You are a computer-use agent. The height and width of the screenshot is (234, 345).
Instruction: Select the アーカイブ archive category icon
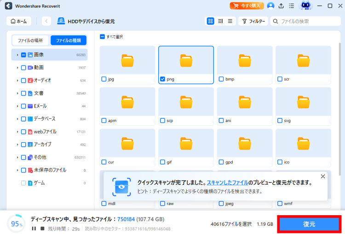[x=30, y=145]
